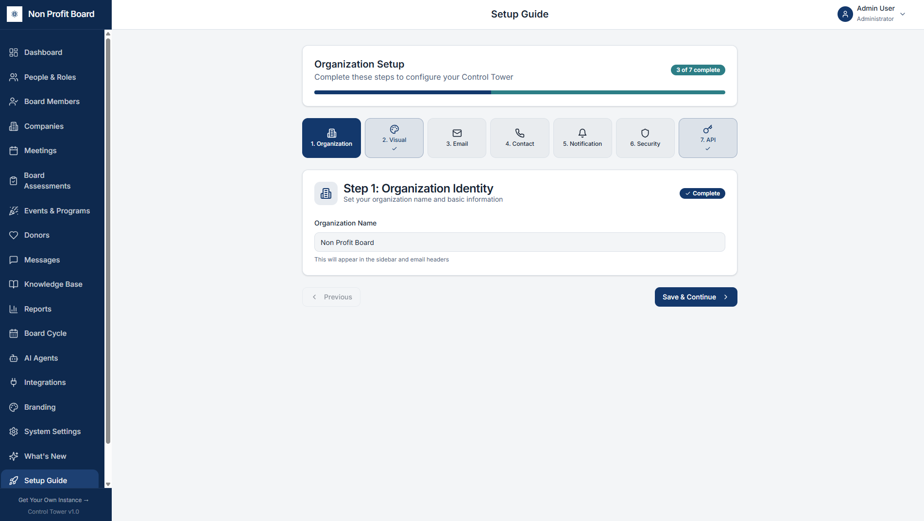Open Board Assessments in sidebar
The height and width of the screenshot is (521, 924).
tap(50, 181)
